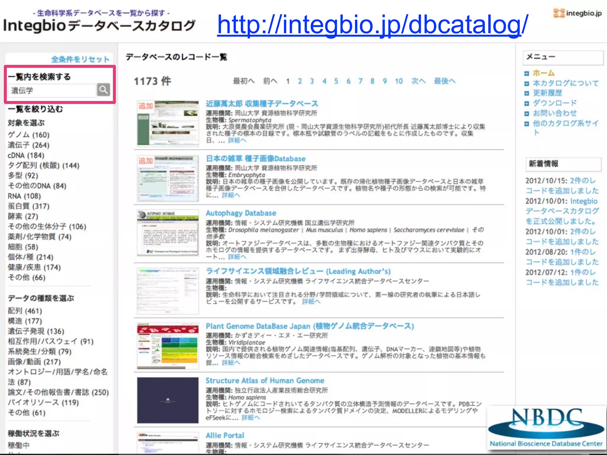Click thumbnail of Autophagy Database
The height and width of the screenshot is (455, 607).
pyautogui.click(x=168, y=233)
